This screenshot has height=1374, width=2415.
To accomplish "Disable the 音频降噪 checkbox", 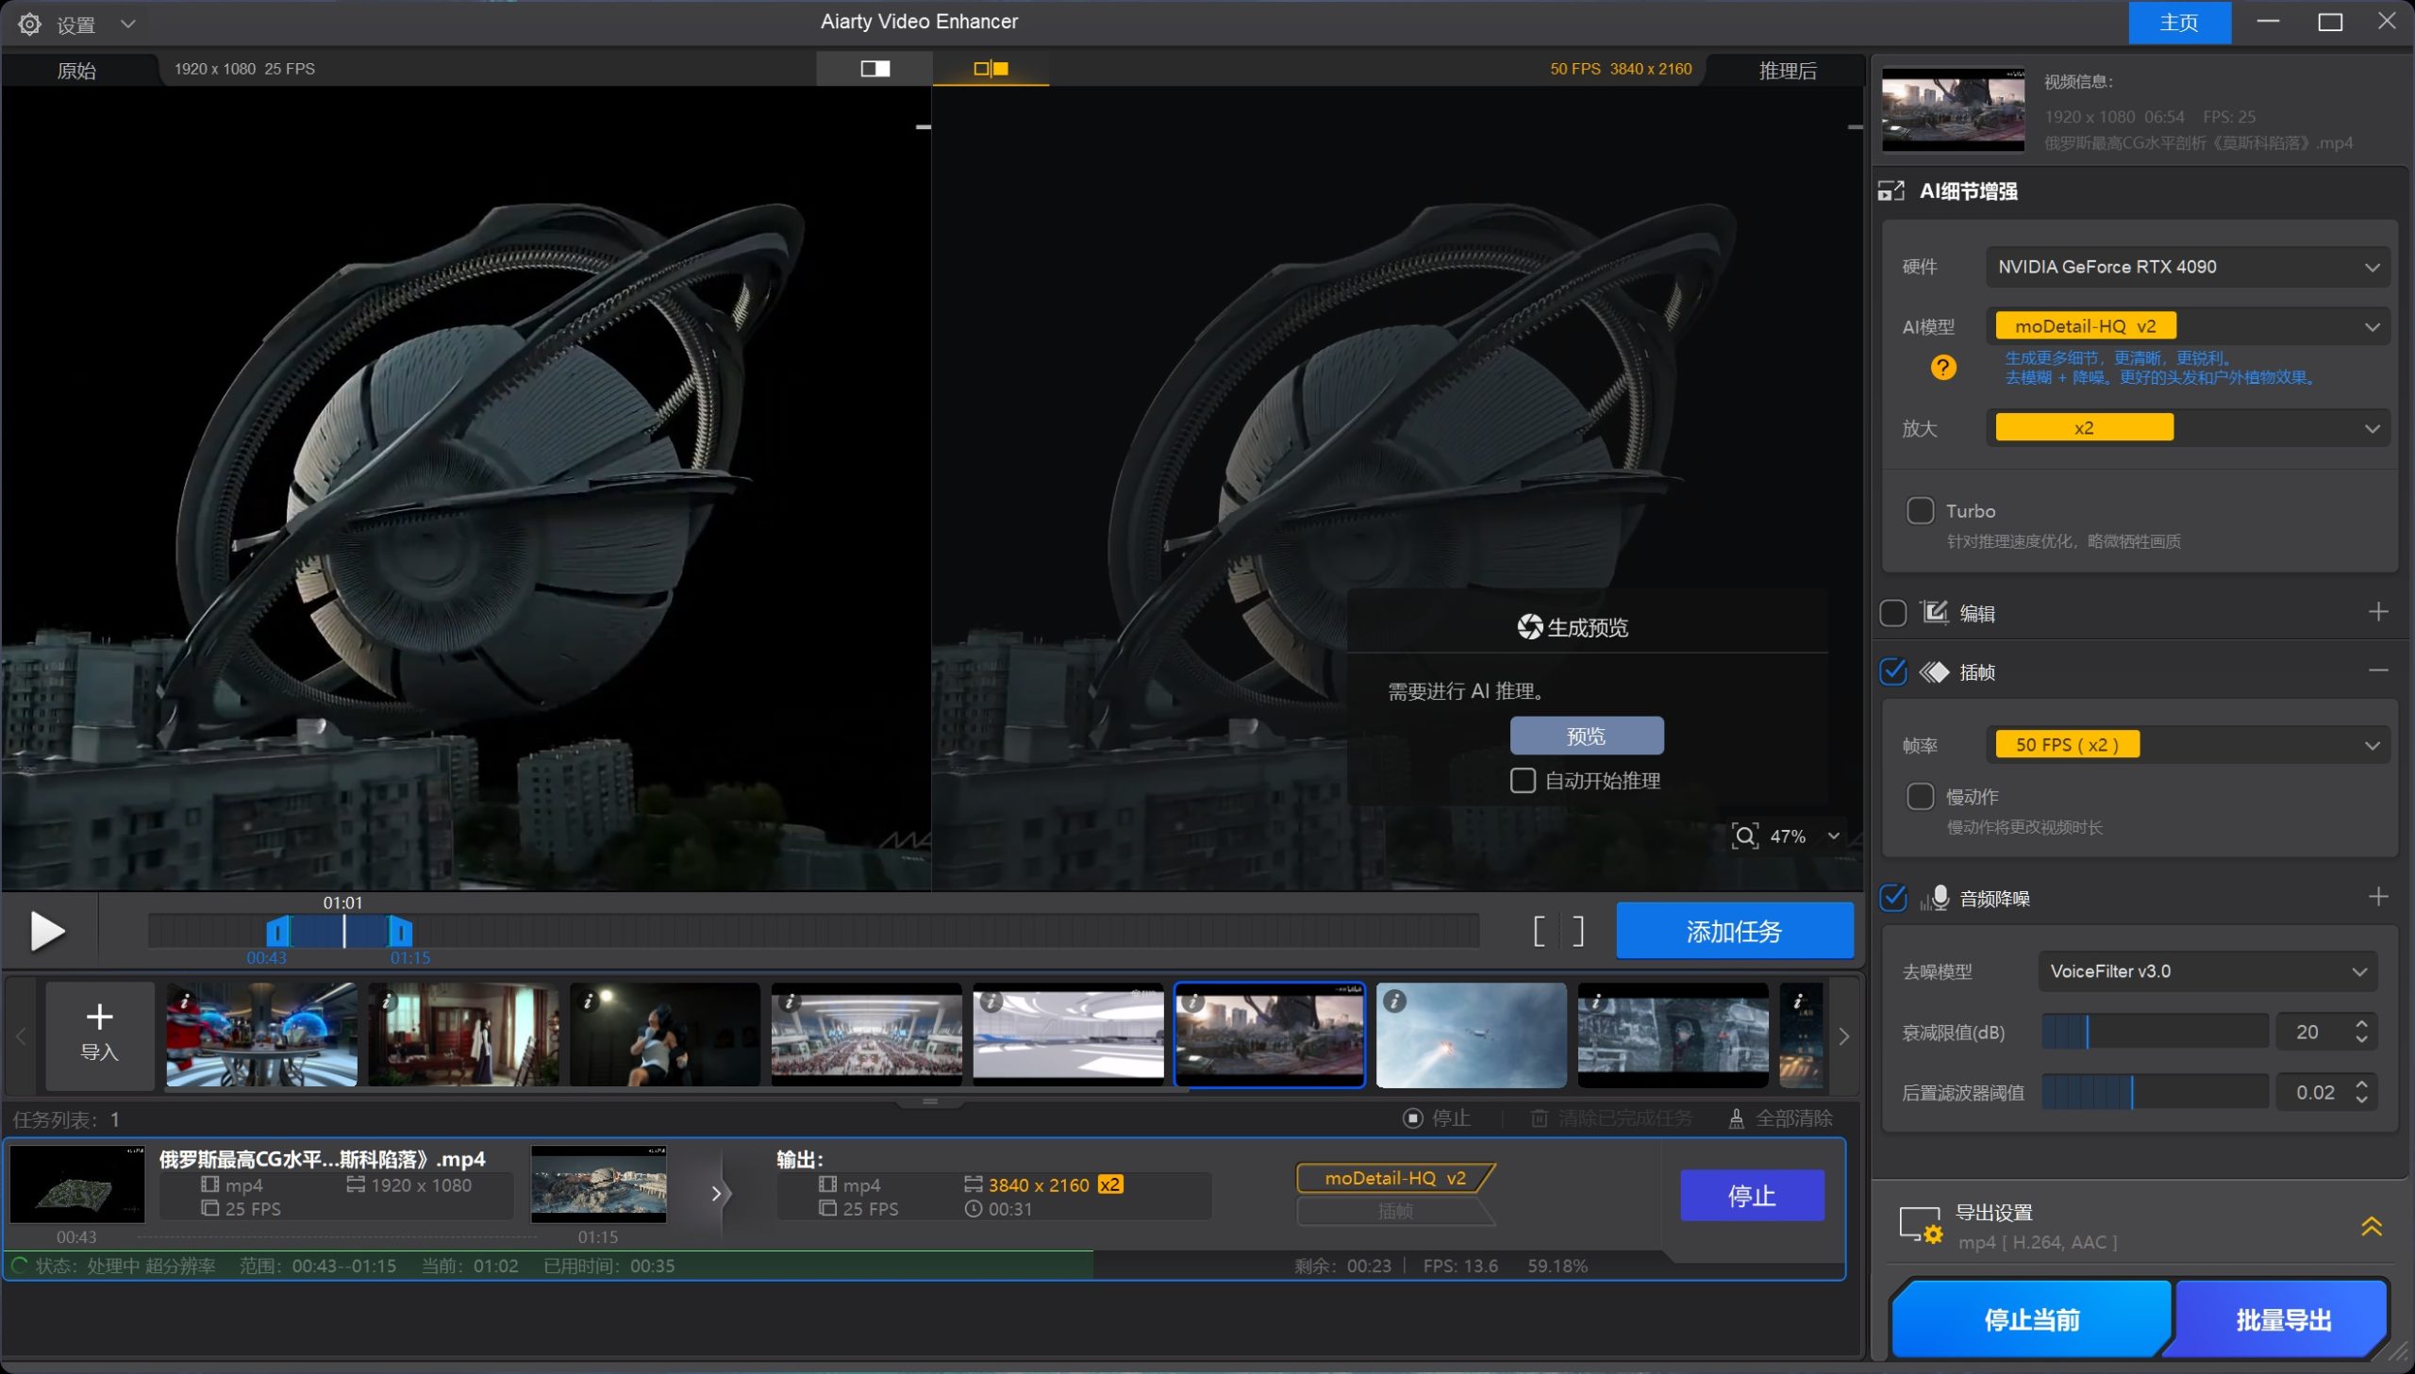I will [x=1893, y=898].
